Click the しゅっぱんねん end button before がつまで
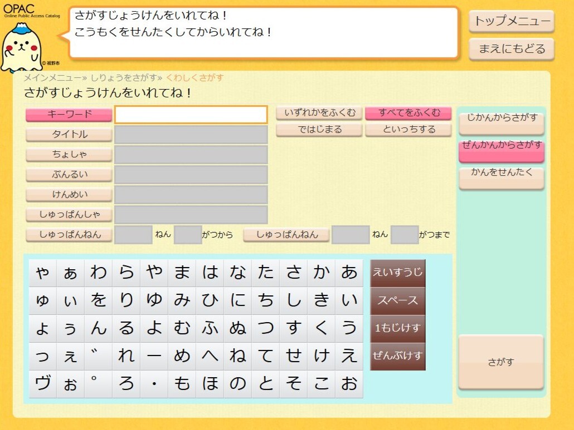The width and height of the screenshot is (574, 430). (286, 235)
